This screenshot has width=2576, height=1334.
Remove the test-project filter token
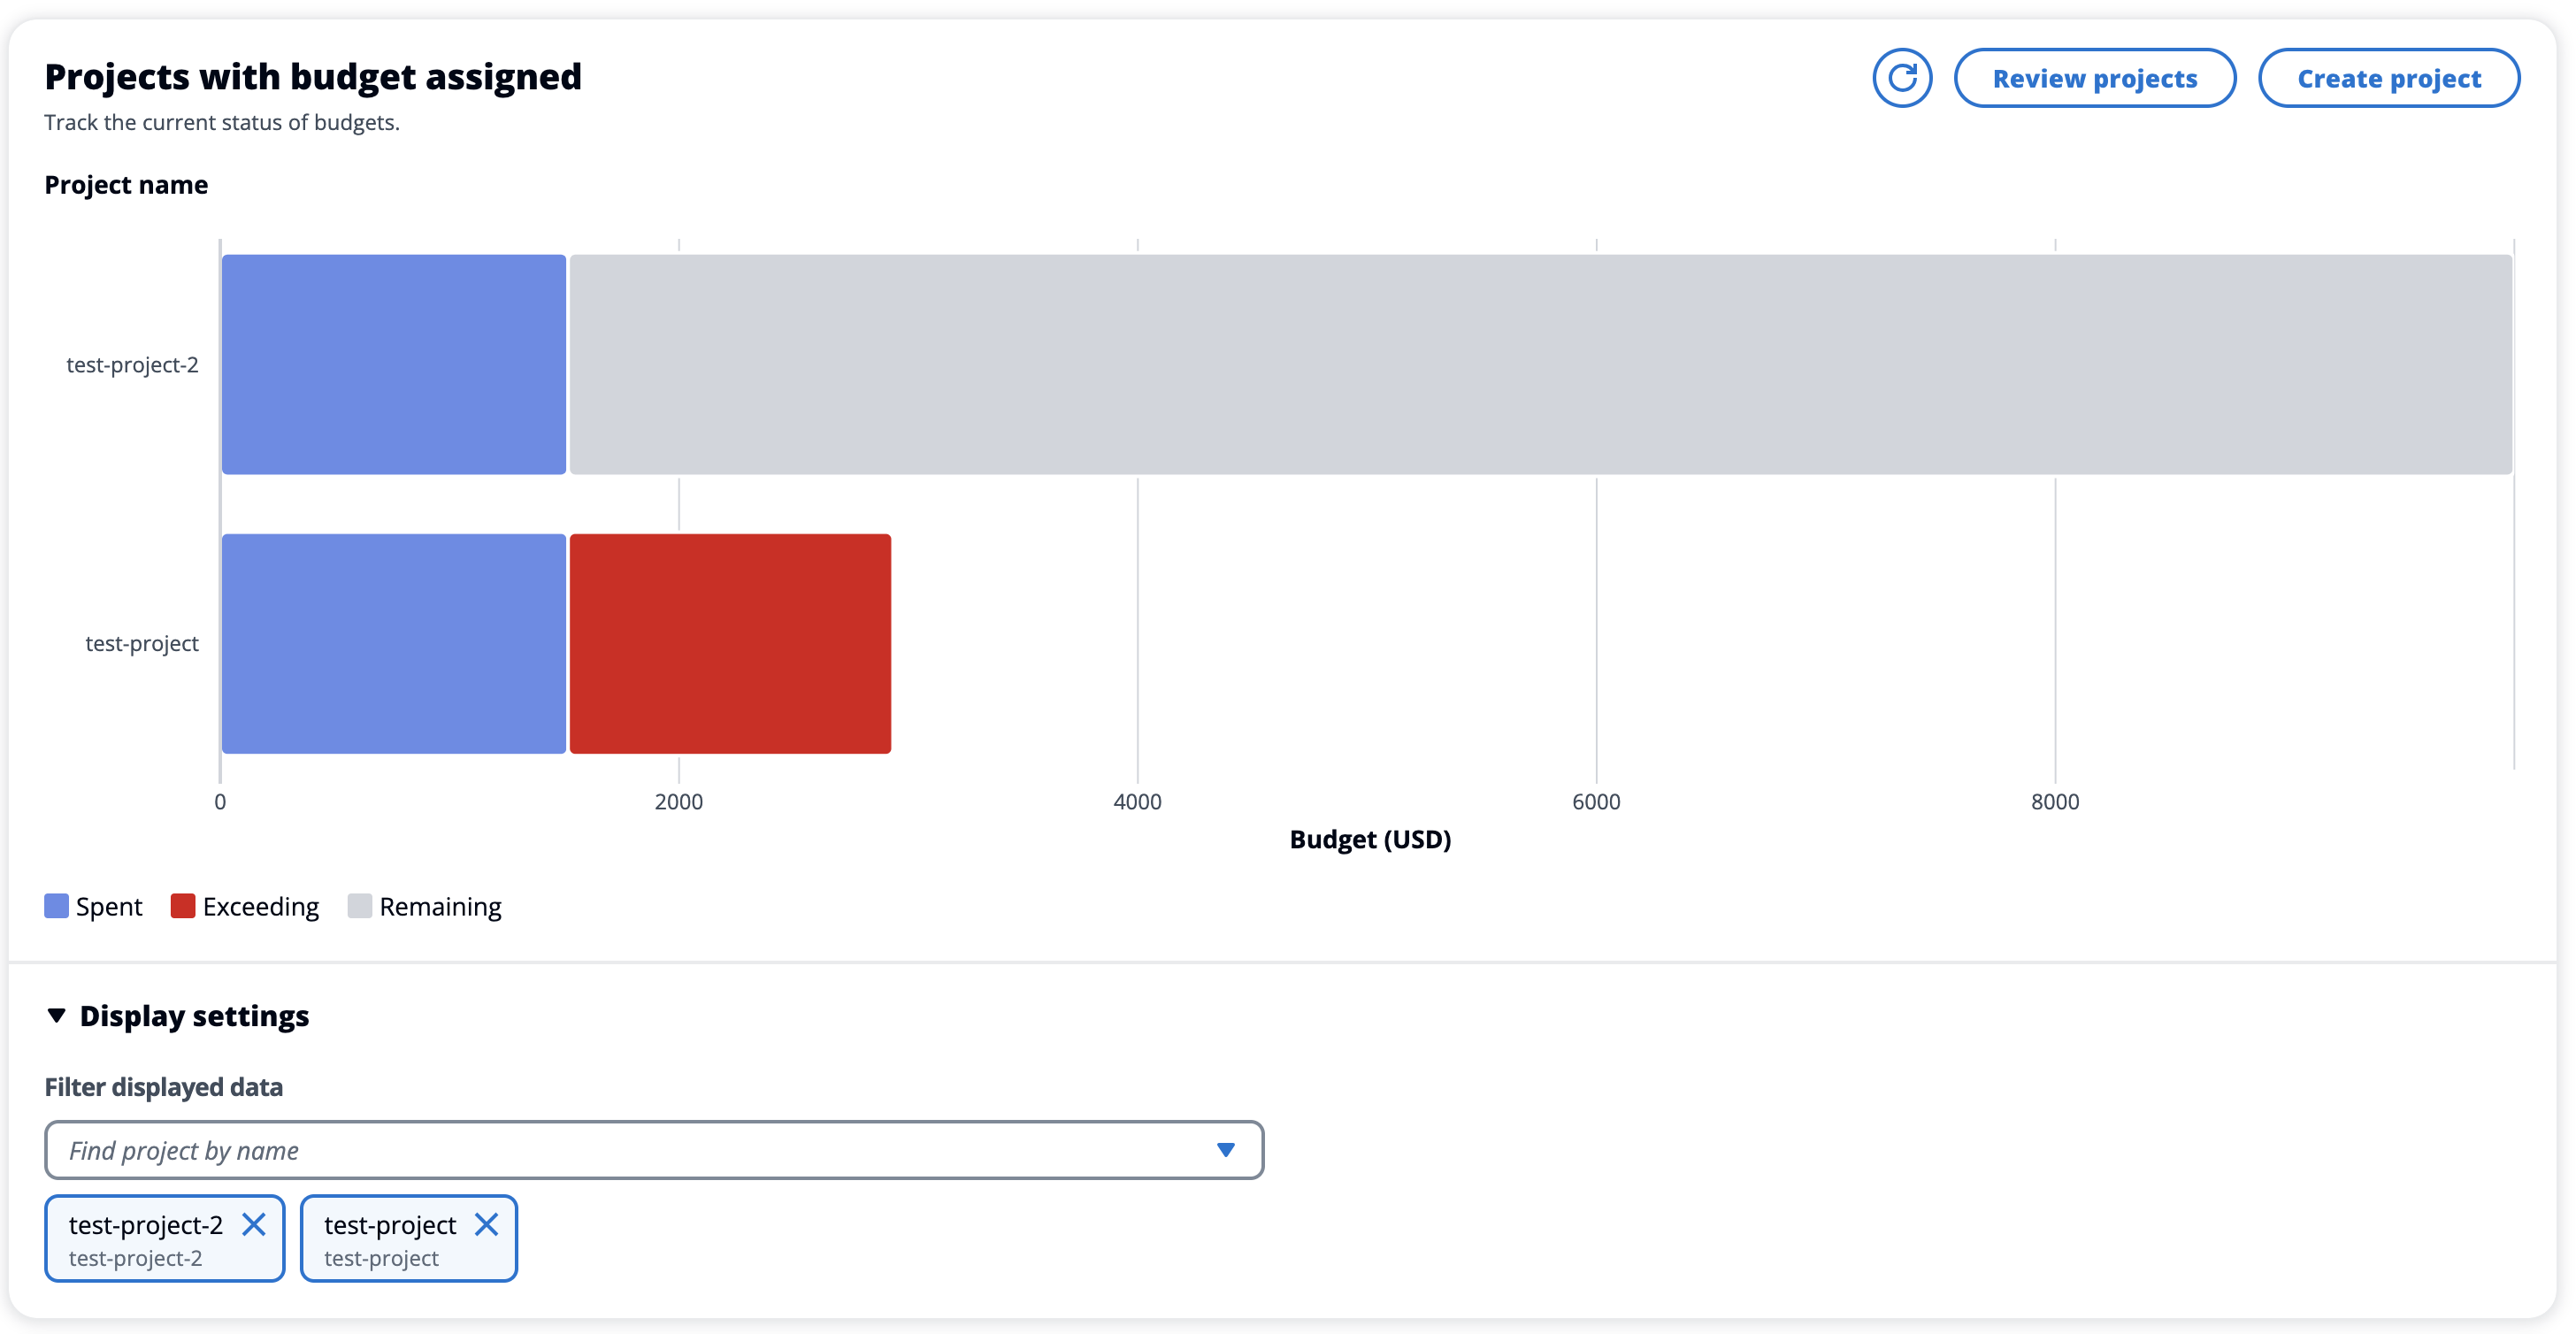tap(487, 1223)
